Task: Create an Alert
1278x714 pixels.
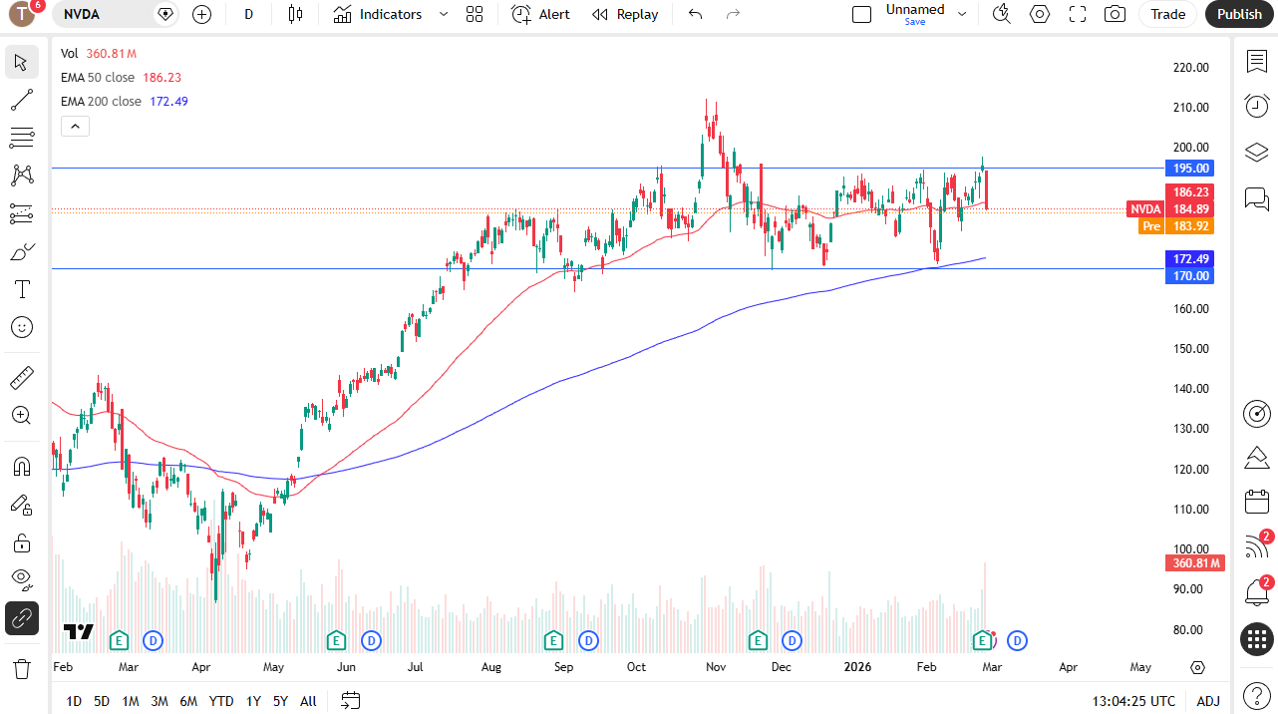Action: point(541,14)
